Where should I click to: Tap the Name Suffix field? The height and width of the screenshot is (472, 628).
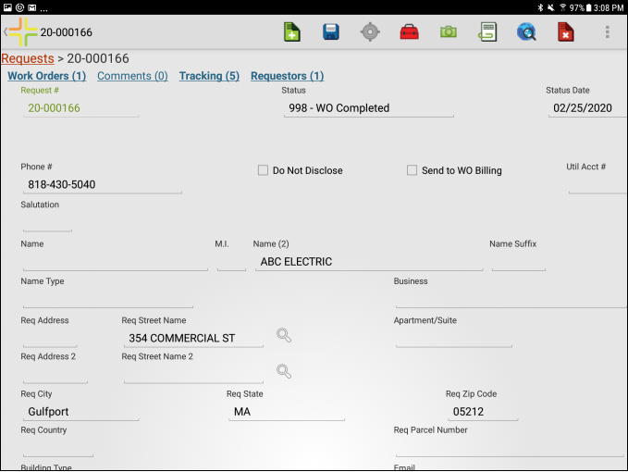coord(519,262)
